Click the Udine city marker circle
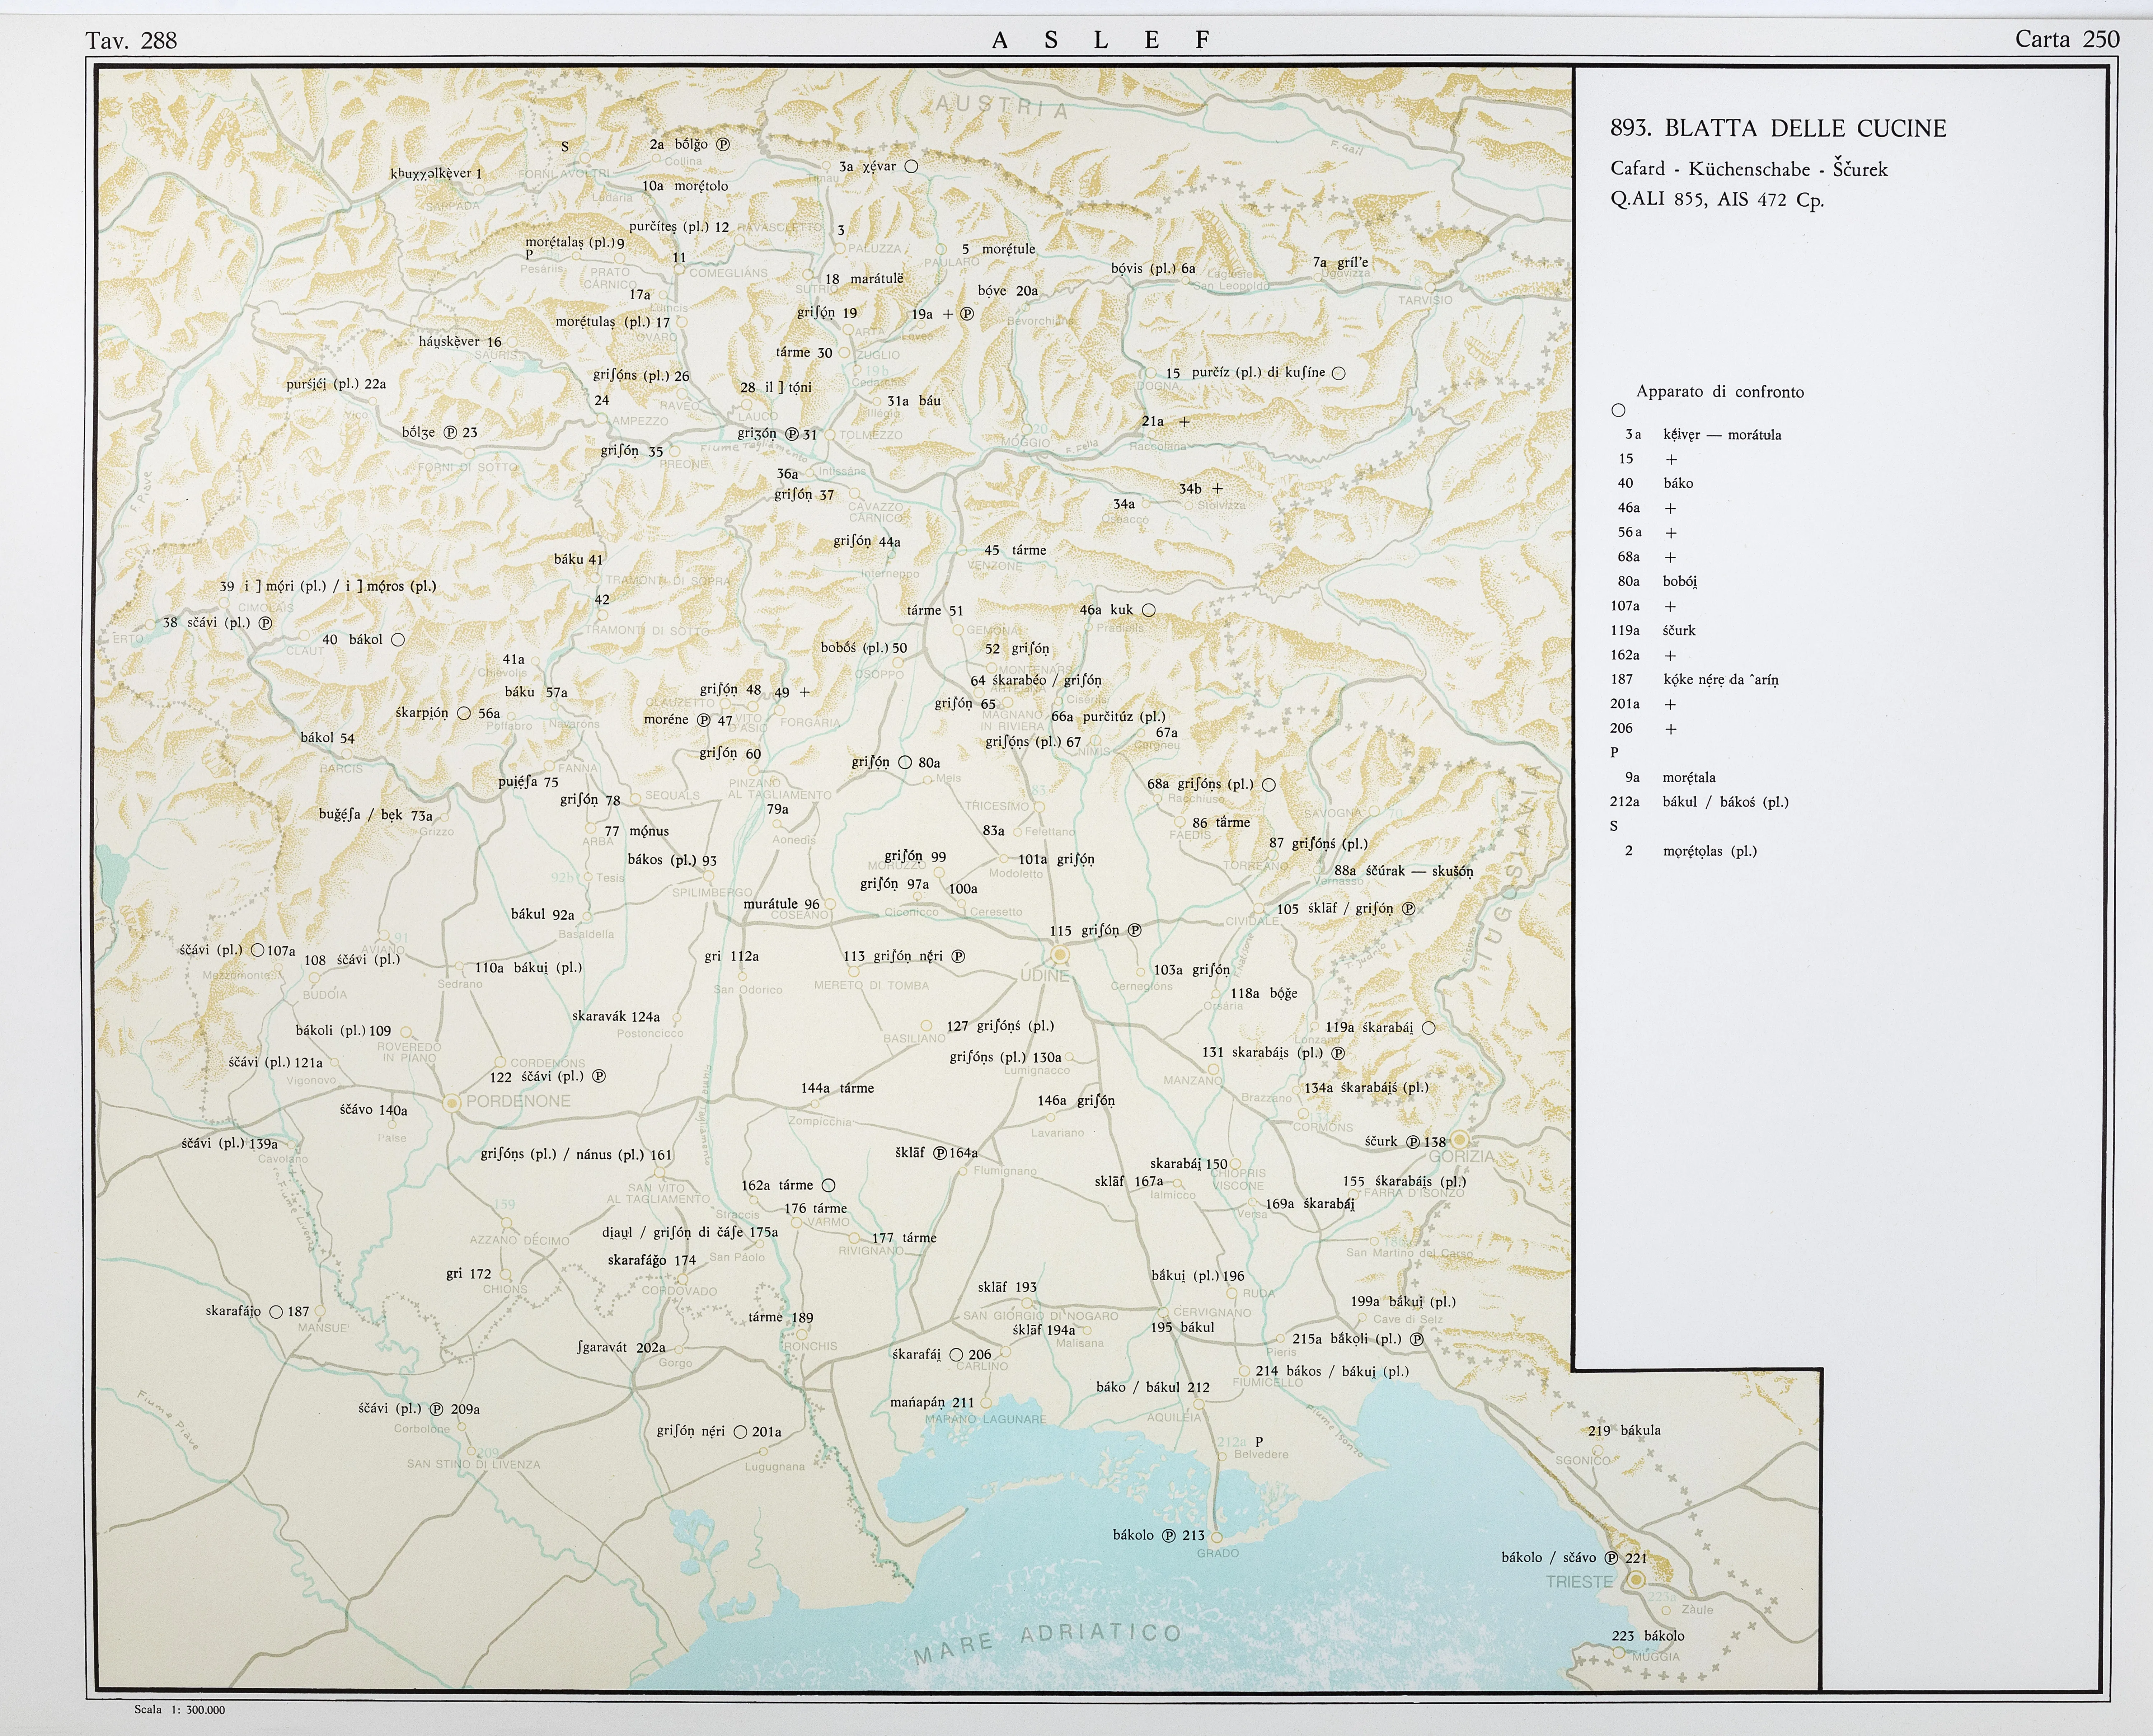The image size is (2153, 1736). click(1060, 955)
